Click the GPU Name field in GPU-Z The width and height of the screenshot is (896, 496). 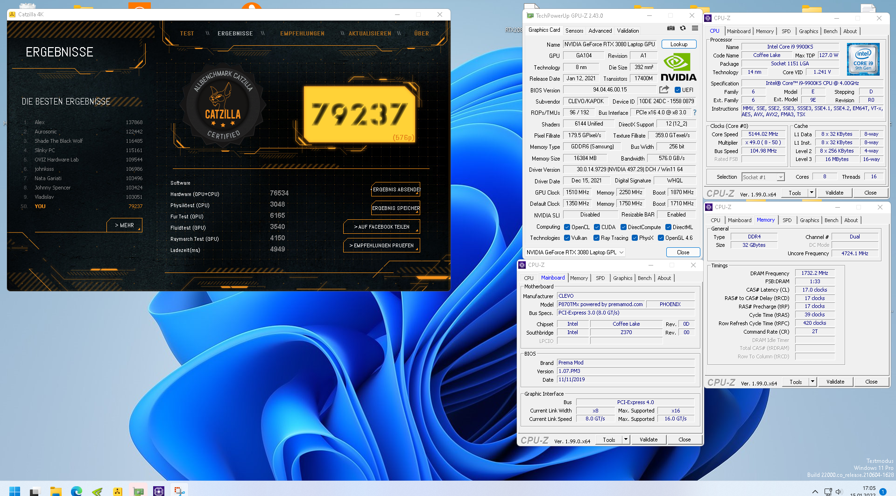pyautogui.click(x=610, y=44)
